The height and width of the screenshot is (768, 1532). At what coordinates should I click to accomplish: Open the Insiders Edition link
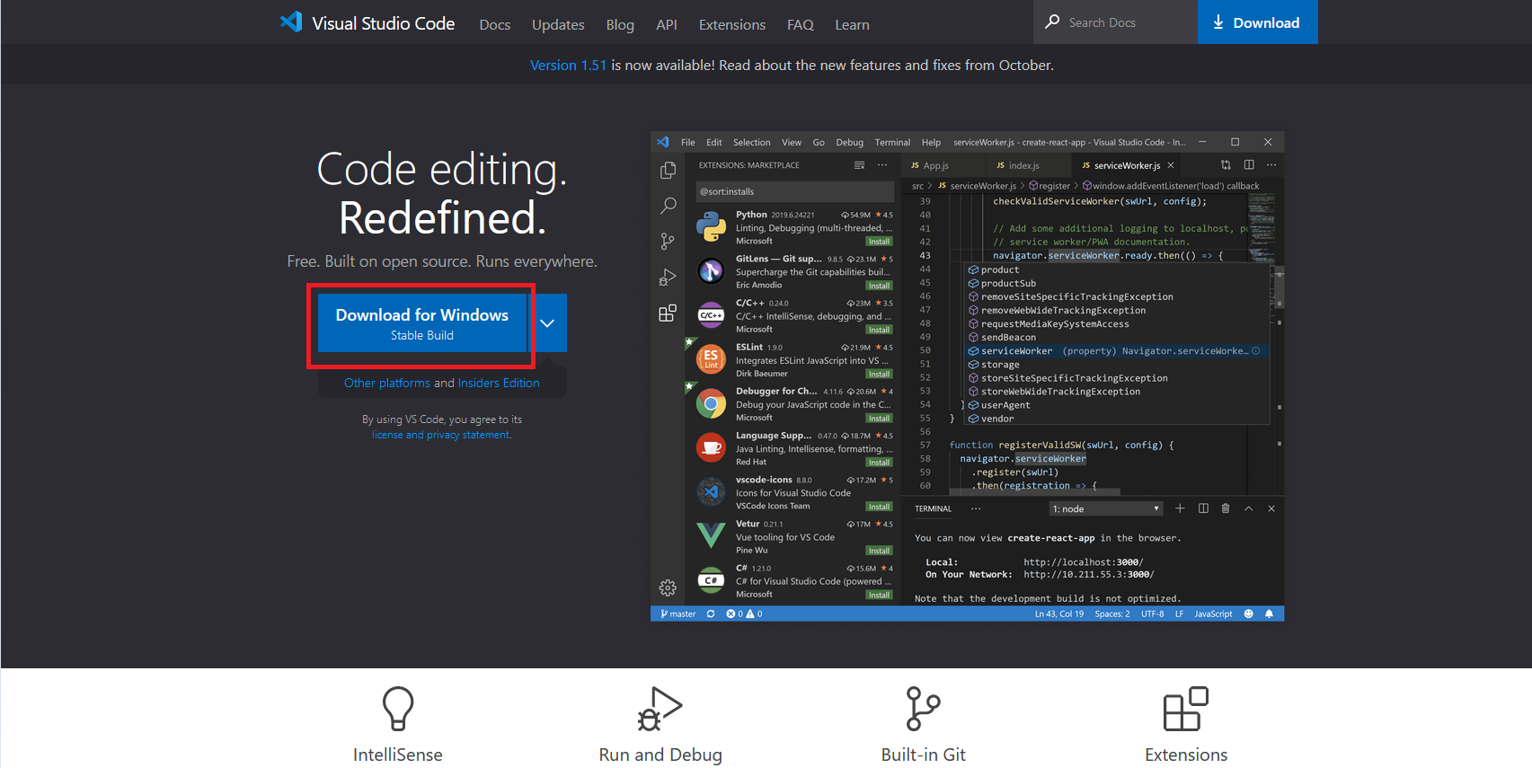point(499,383)
